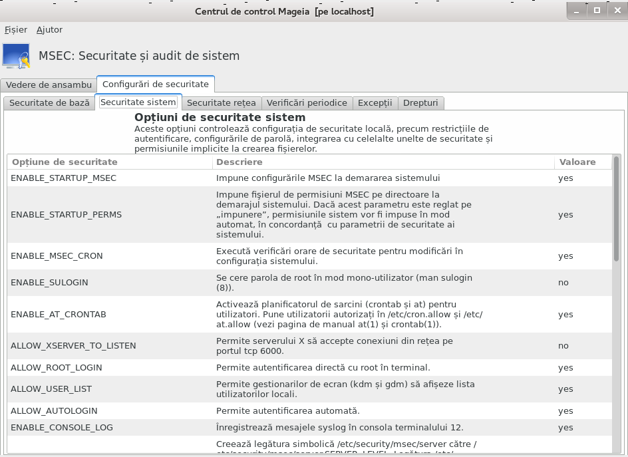Click description 'Se cere parola de root'
The height and width of the screenshot is (457, 628).
(x=344, y=283)
